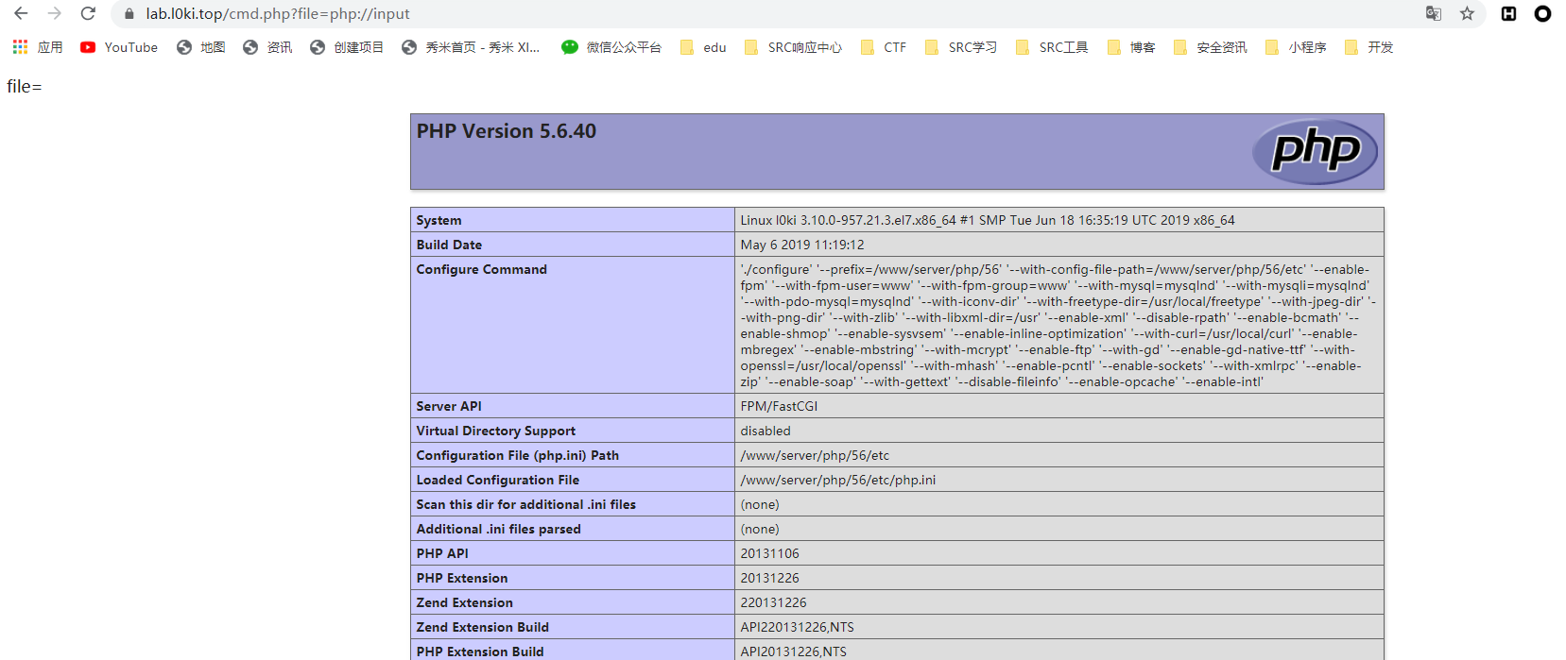The image size is (1566, 660).
Task: Click the translate page icon
Action: [1433, 13]
